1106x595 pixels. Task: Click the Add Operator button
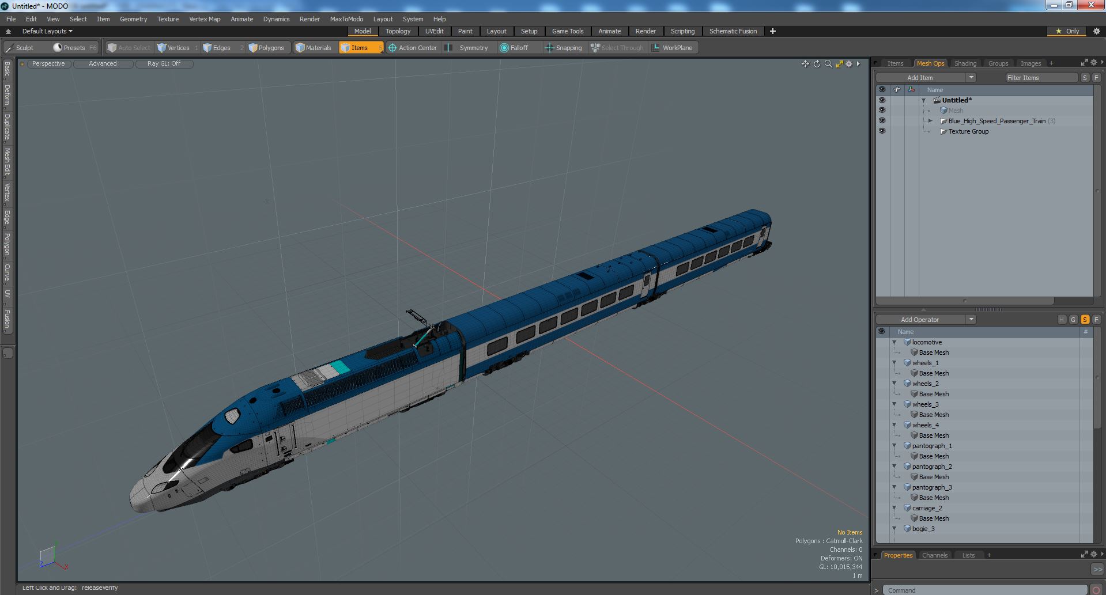click(x=920, y=320)
